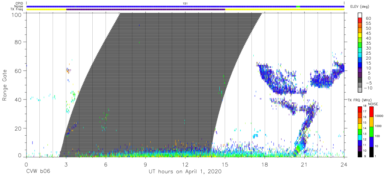Click the white top segment of ELEV colorbar
This screenshot has width=387, height=178.
click(x=360, y=15)
